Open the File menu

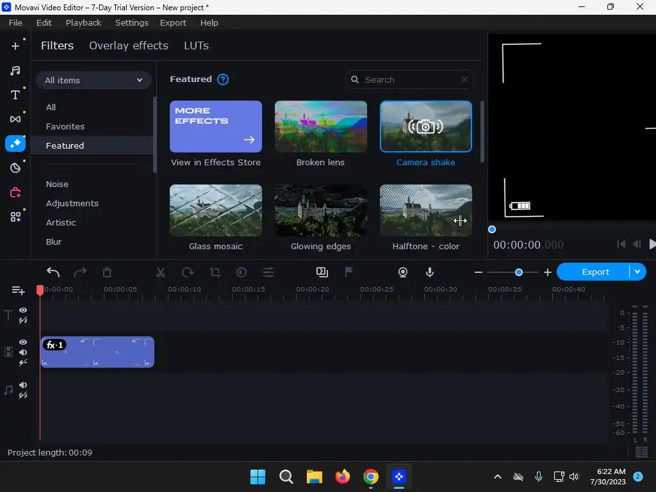pyautogui.click(x=15, y=22)
